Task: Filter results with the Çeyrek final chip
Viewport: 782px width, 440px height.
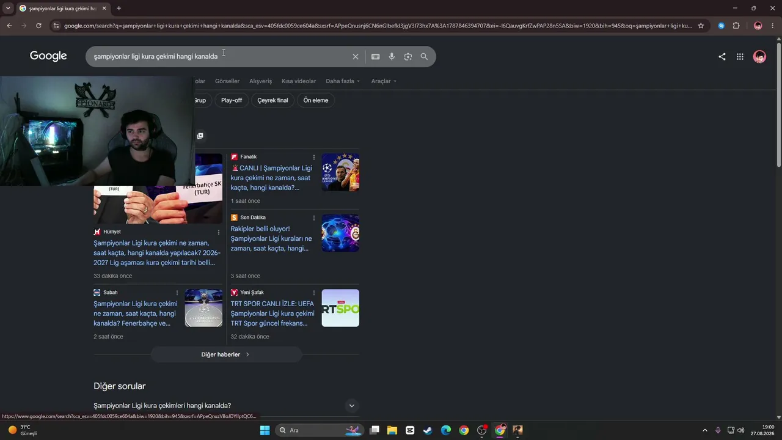Action: (x=272, y=100)
